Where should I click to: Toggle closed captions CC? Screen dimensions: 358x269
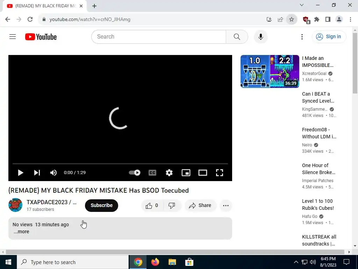[x=152, y=173]
